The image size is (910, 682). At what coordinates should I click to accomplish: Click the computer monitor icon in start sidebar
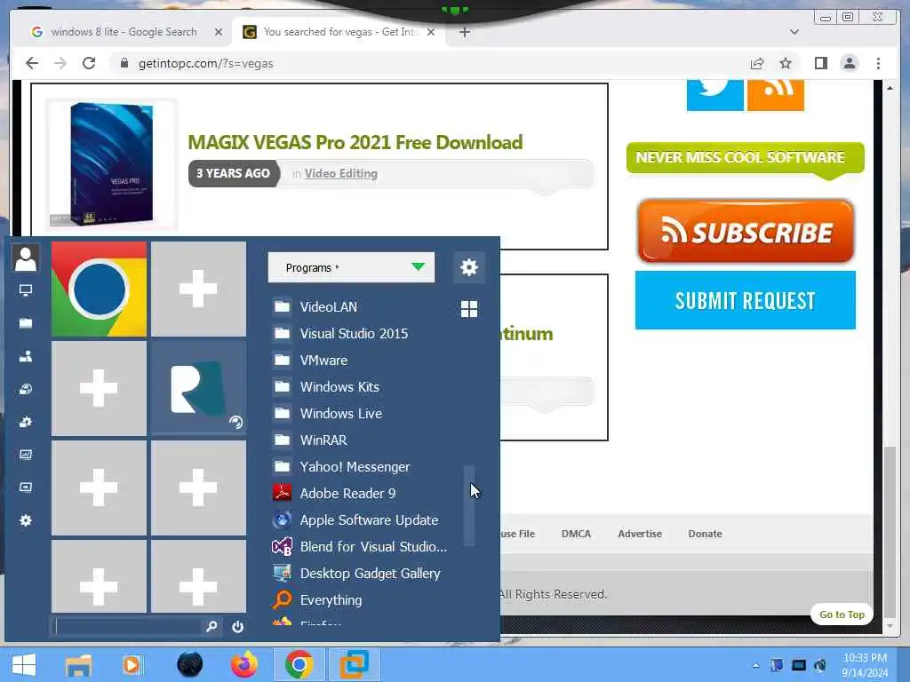[26, 290]
